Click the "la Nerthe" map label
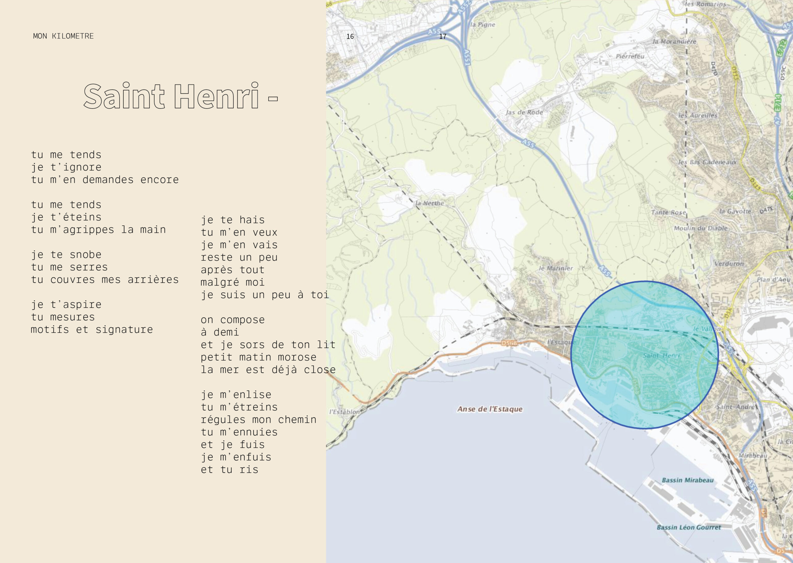 click(x=429, y=203)
